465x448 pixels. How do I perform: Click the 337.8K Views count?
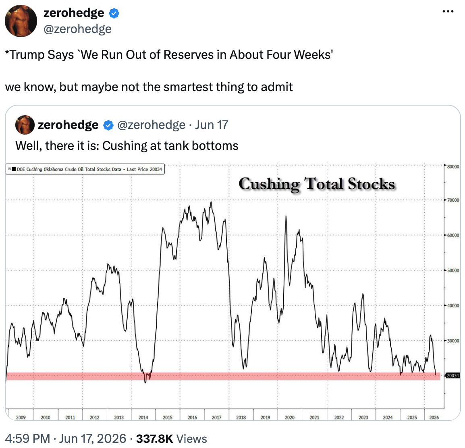click(x=171, y=438)
